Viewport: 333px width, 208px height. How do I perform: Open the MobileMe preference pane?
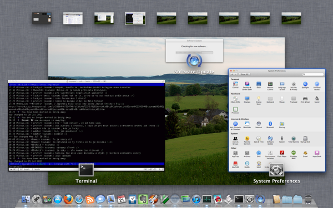point(247,125)
